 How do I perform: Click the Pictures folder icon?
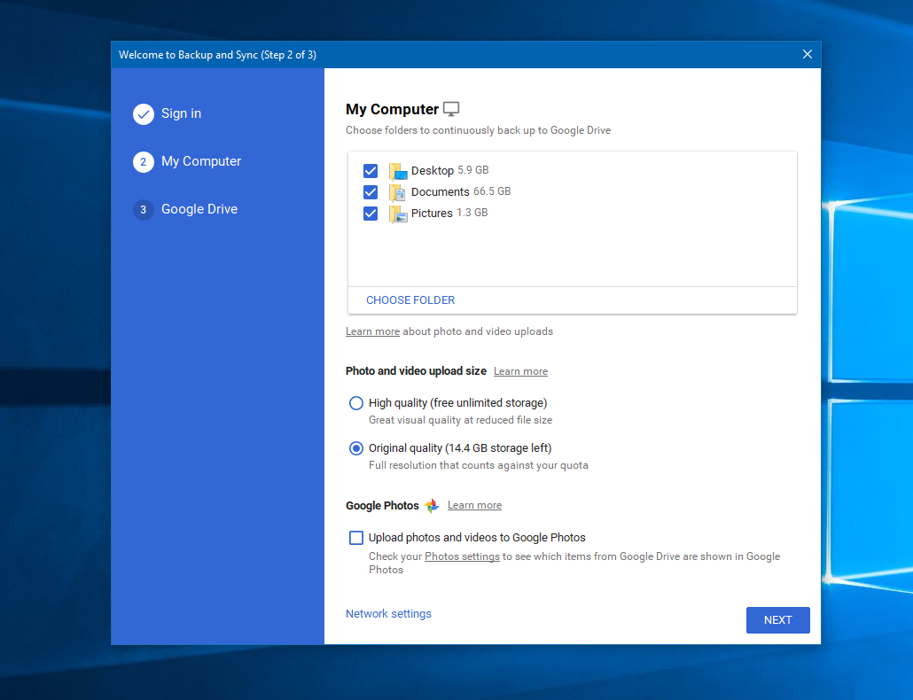398,214
